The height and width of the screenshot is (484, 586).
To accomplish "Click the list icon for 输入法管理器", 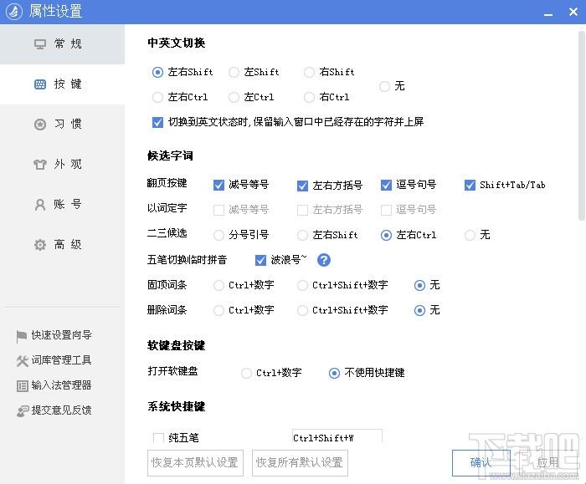I will 22,385.
